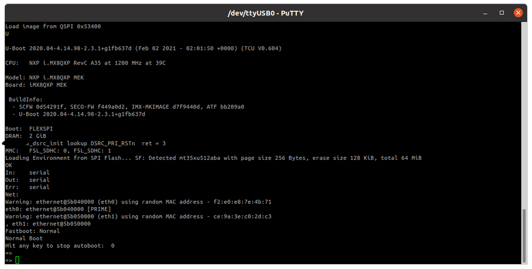Click the "Hit any key to stop autoboot" line
The image size is (532, 269).
[x=60, y=246]
